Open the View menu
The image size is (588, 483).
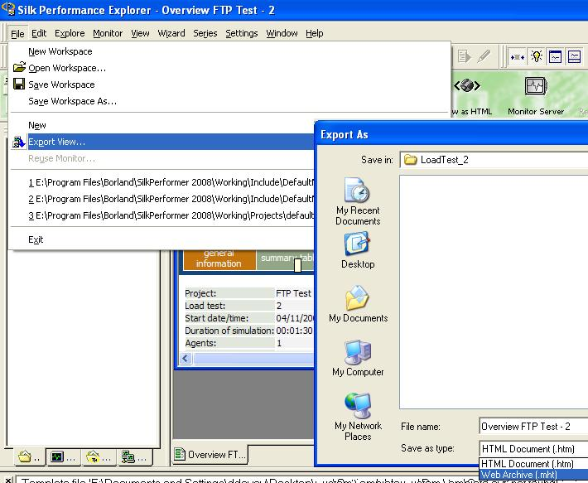point(140,33)
